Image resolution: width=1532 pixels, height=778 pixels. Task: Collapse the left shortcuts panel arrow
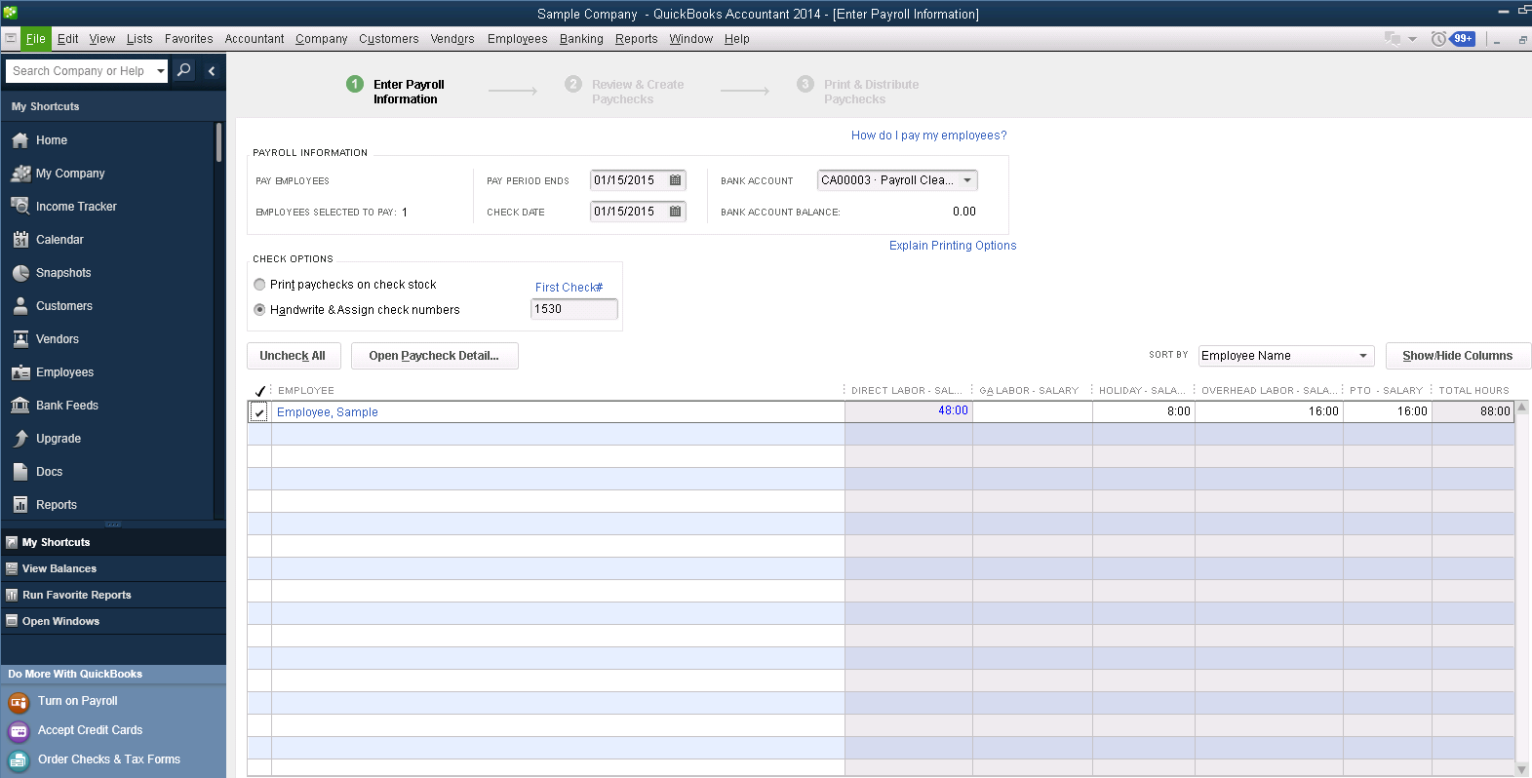pyautogui.click(x=212, y=71)
